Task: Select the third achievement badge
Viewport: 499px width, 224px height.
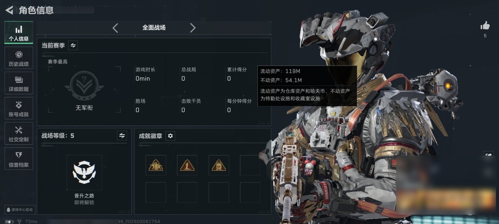Action: pyautogui.click(x=219, y=165)
